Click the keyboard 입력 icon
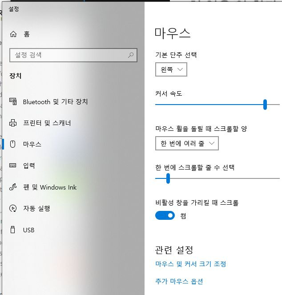 click(13, 165)
